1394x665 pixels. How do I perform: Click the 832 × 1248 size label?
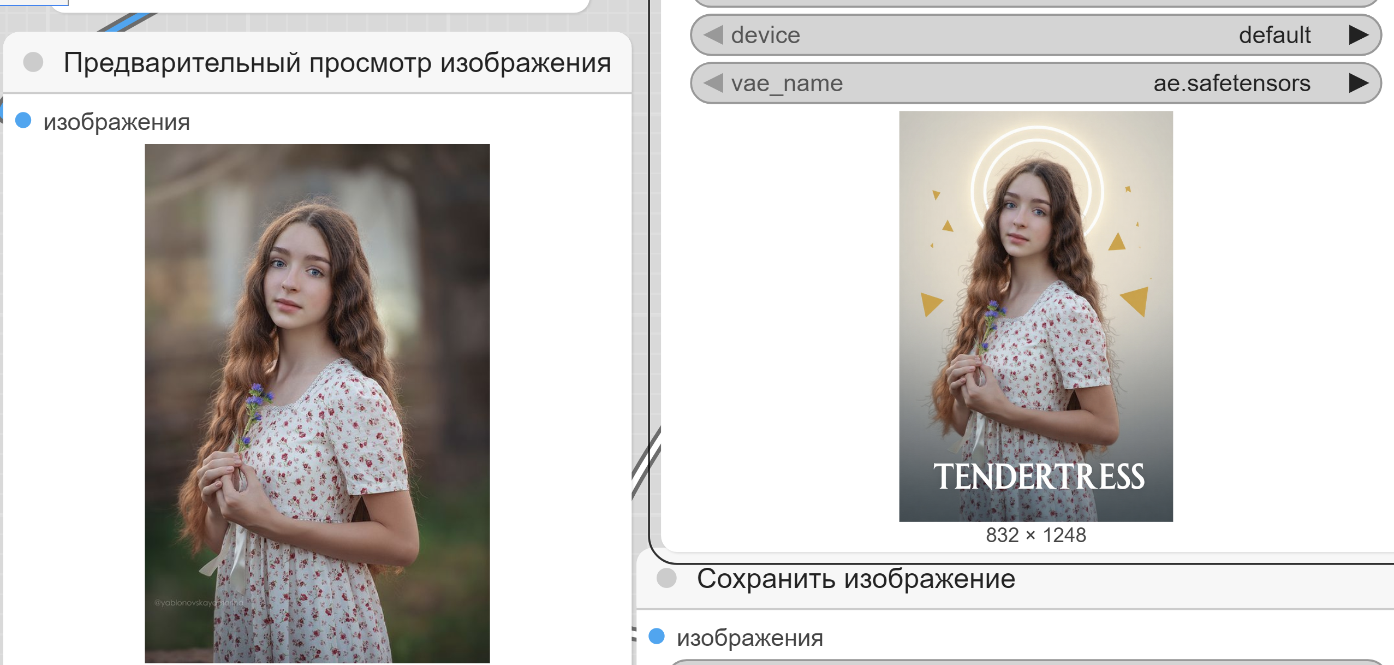pos(1035,535)
